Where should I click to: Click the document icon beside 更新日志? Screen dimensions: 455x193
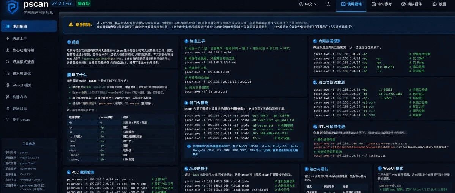coord(8,108)
